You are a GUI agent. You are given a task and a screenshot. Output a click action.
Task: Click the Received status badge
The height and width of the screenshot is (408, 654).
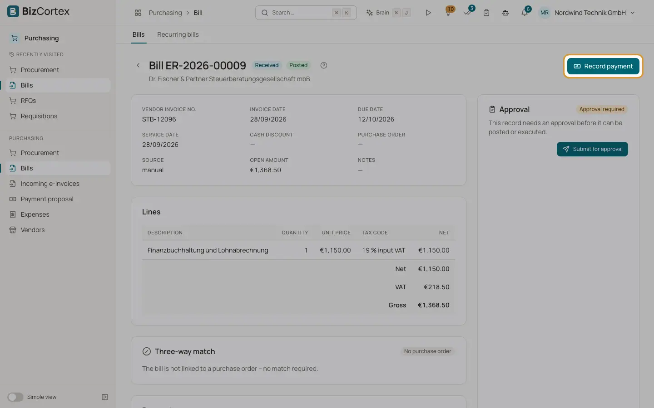point(267,65)
